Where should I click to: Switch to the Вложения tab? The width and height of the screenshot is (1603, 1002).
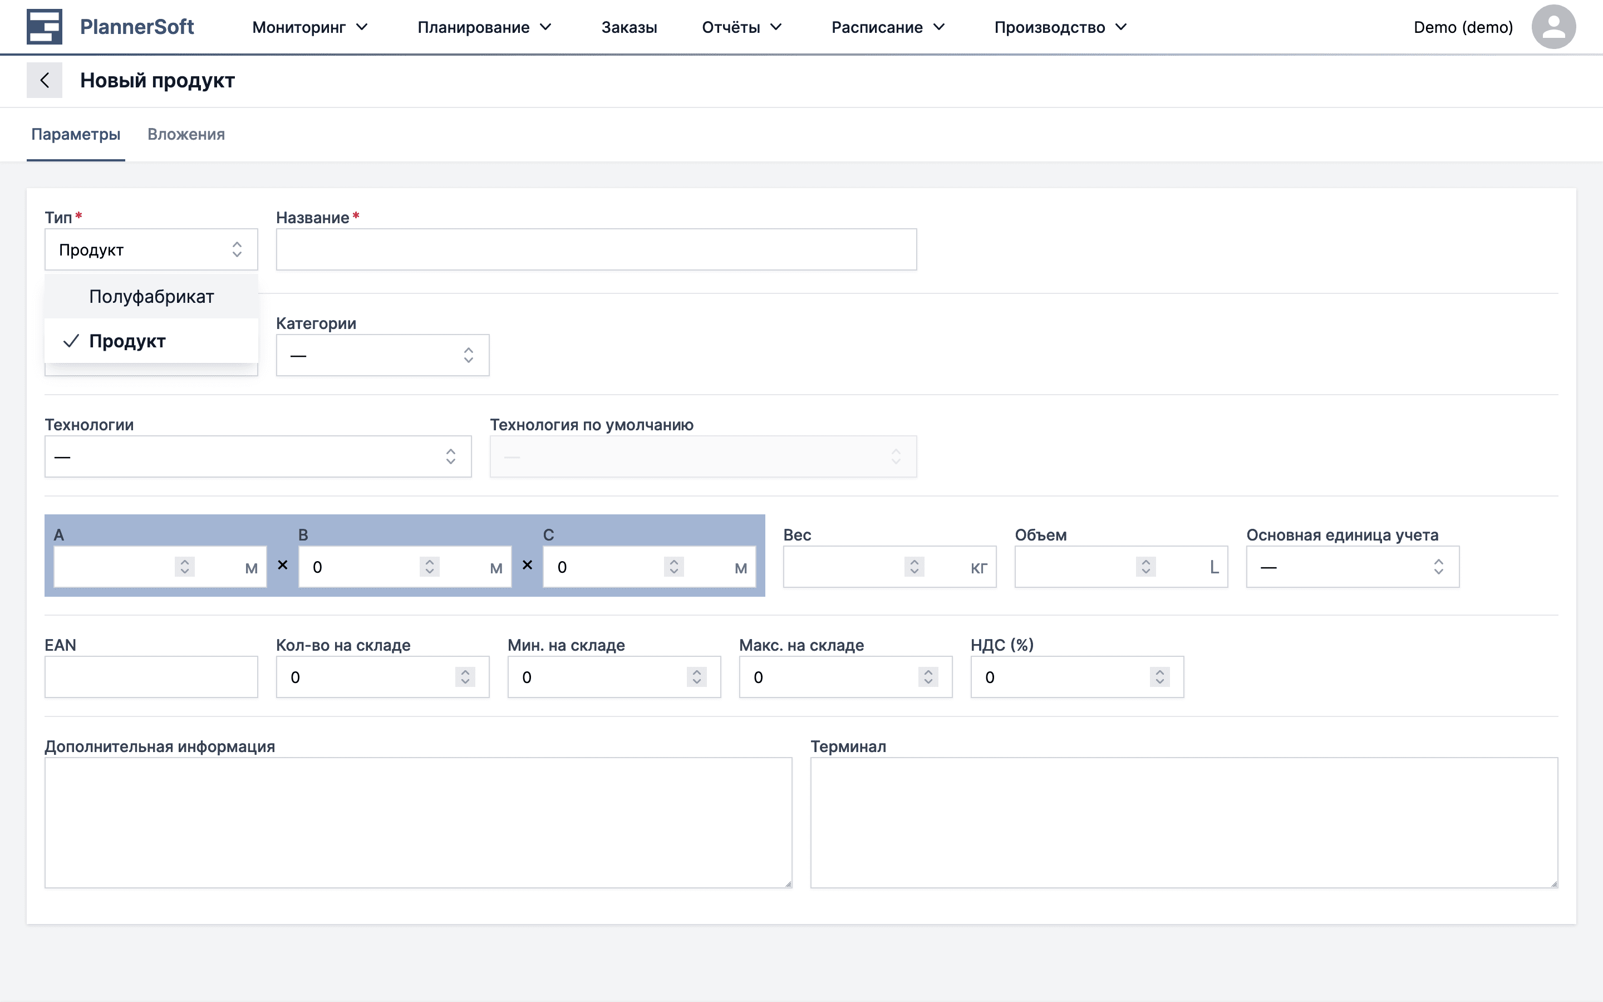click(186, 135)
